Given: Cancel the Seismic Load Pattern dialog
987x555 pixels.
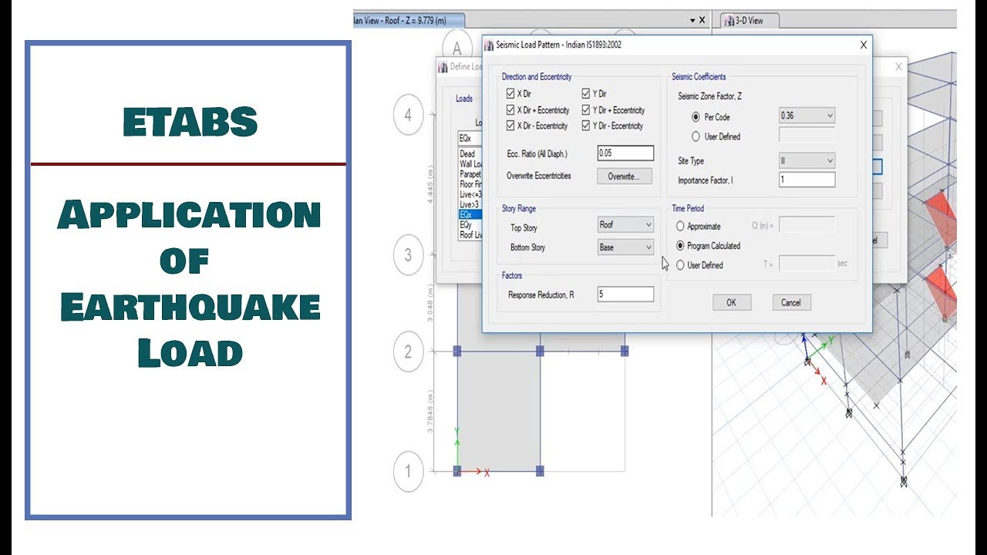Looking at the screenshot, I should click(x=791, y=302).
